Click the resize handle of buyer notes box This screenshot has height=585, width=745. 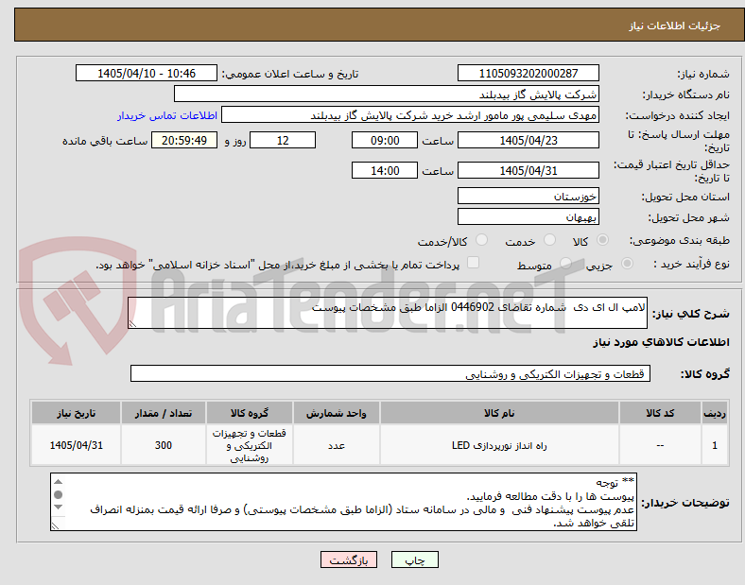coord(55,525)
